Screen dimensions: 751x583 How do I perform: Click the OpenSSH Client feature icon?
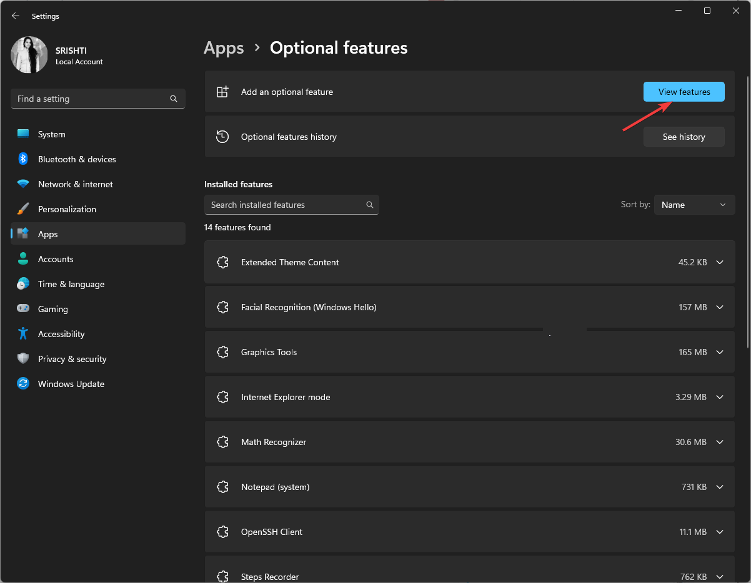[222, 532]
